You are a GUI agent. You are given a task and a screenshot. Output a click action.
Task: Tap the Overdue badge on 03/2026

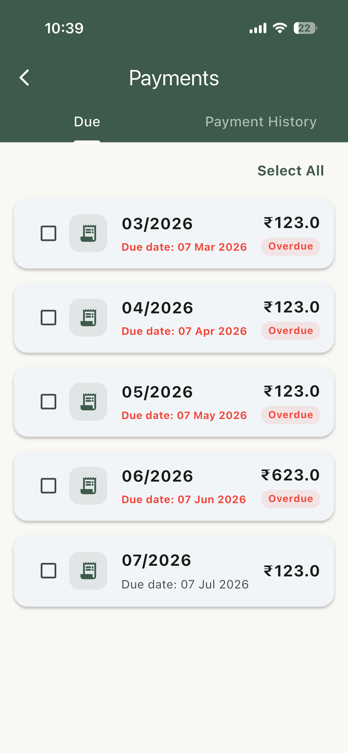pos(291,247)
